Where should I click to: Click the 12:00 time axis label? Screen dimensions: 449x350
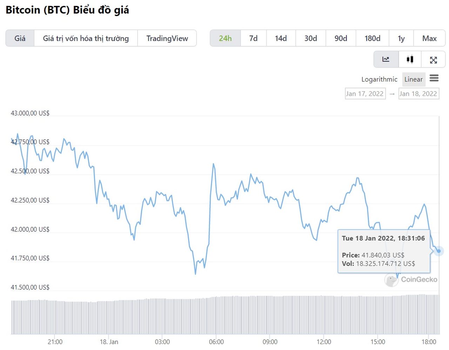324,342
